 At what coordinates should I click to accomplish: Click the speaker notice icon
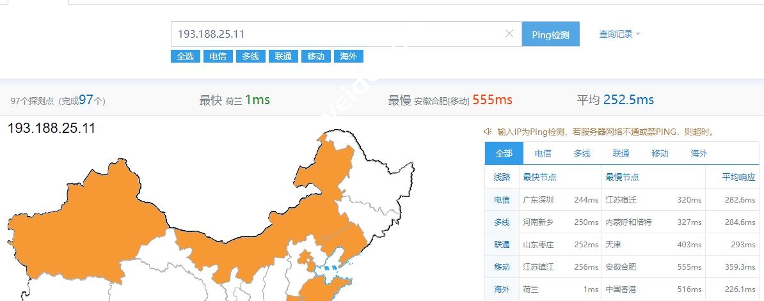(488, 131)
